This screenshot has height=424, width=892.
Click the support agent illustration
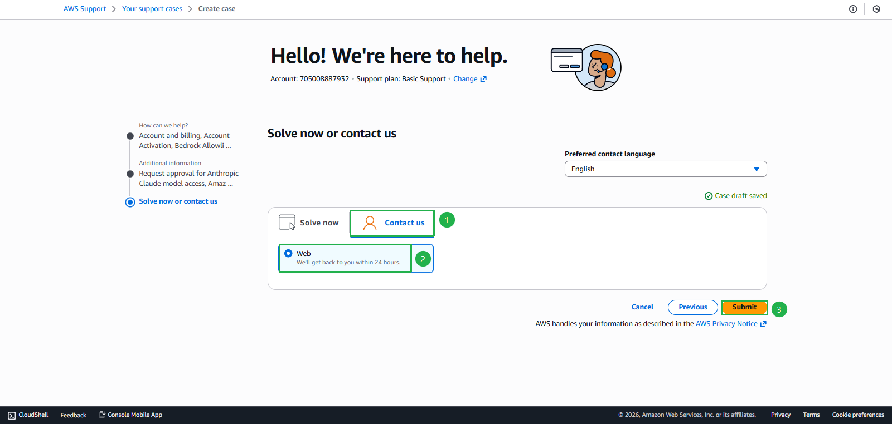(586, 67)
